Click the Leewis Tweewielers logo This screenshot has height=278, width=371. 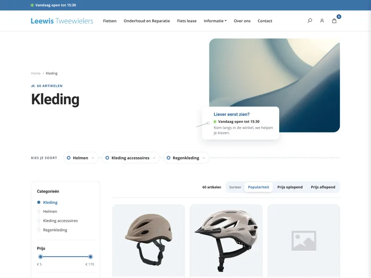[x=62, y=21]
